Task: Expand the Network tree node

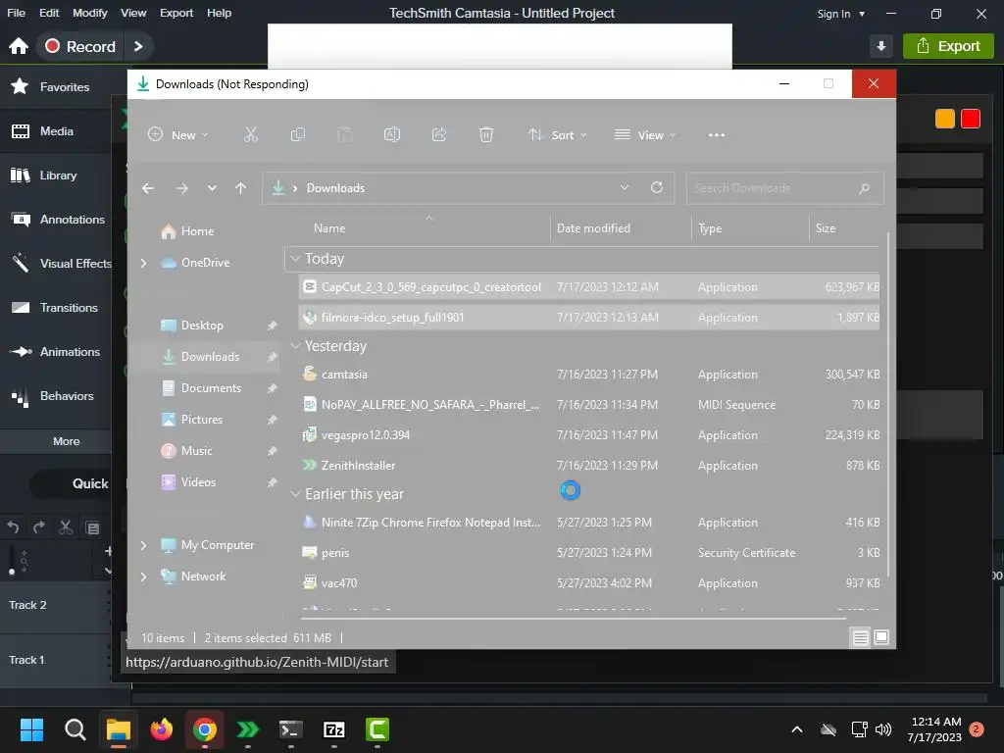Action: (x=143, y=577)
